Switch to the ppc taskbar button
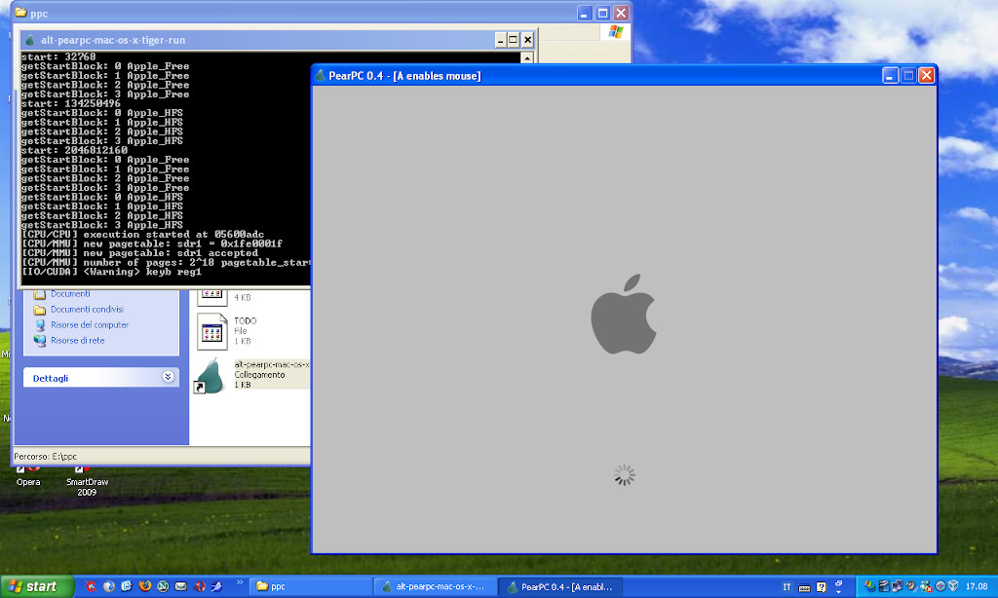Screen dimensions: 998x598 point(312,586)
